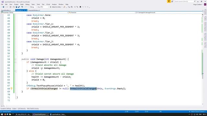This screenshot has height=116, width=207.
Task: Click the feedback icon beside Quick Launch
Action: pos(172,1)
